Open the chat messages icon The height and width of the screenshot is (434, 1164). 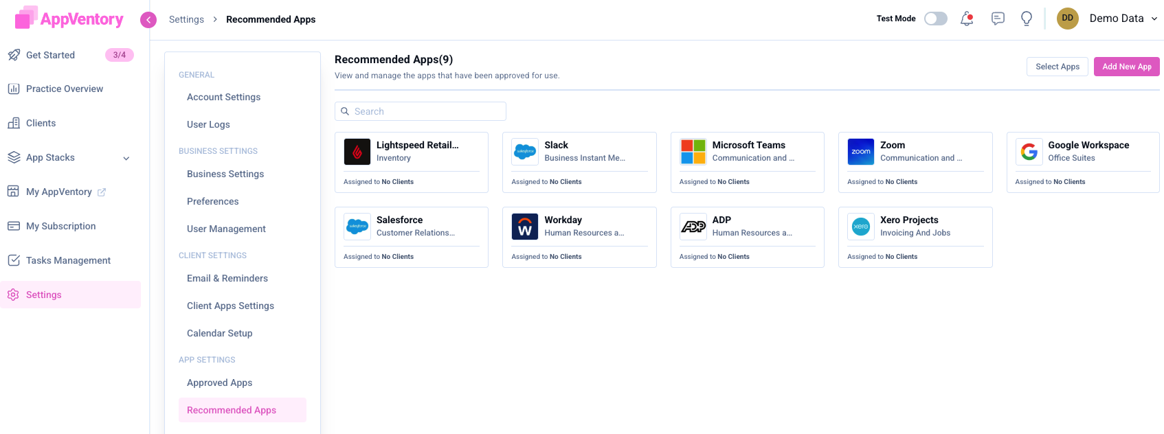[x=998, y=19]
